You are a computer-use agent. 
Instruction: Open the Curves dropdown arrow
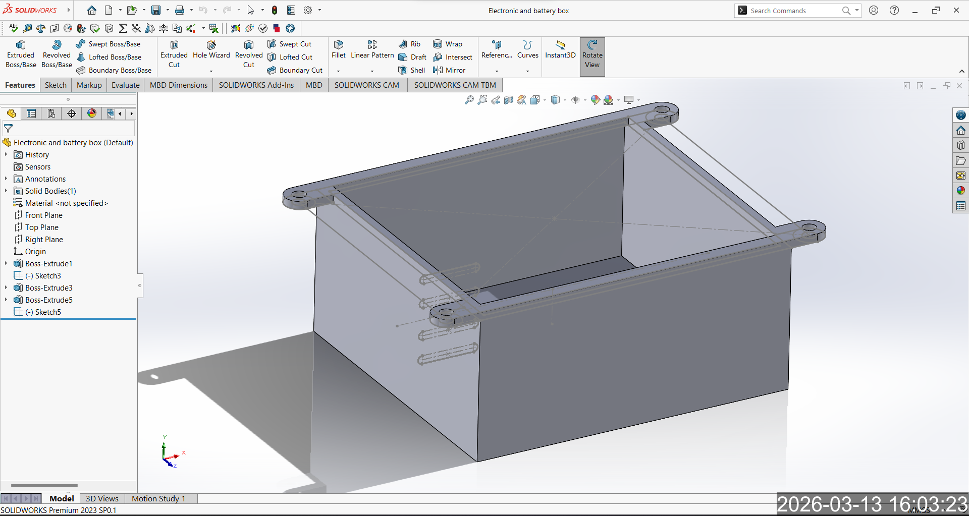pos(528,71)
